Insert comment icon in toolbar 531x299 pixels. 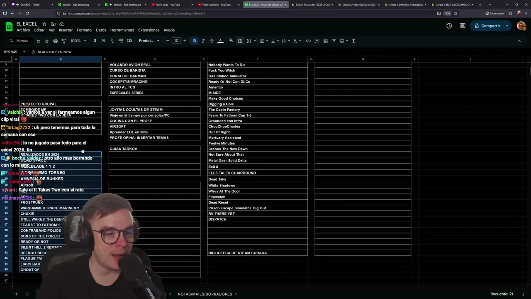tap(317, 41)
